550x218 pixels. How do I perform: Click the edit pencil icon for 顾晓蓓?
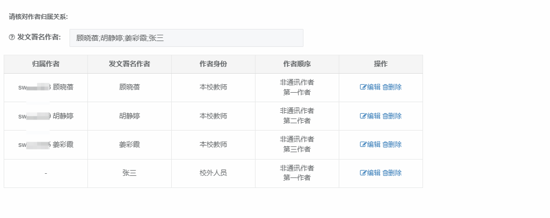pos(363,87)
